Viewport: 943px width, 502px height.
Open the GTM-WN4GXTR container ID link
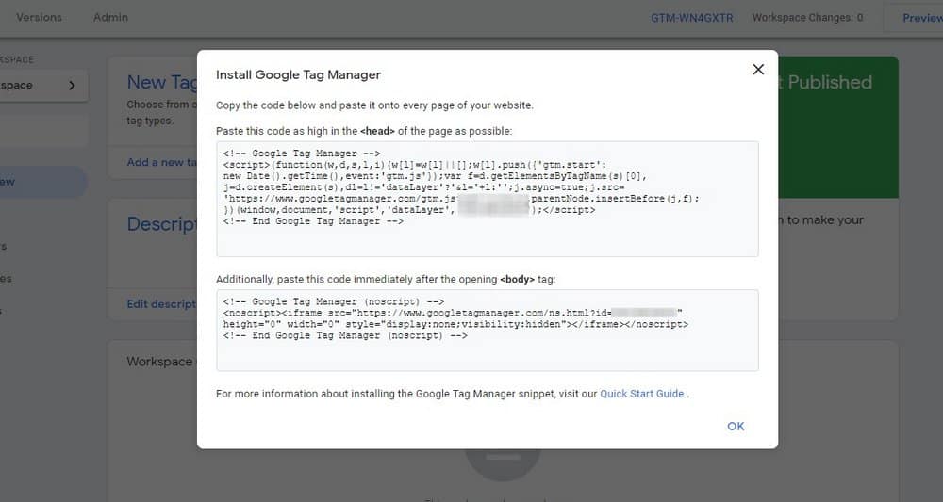[691, 18]
